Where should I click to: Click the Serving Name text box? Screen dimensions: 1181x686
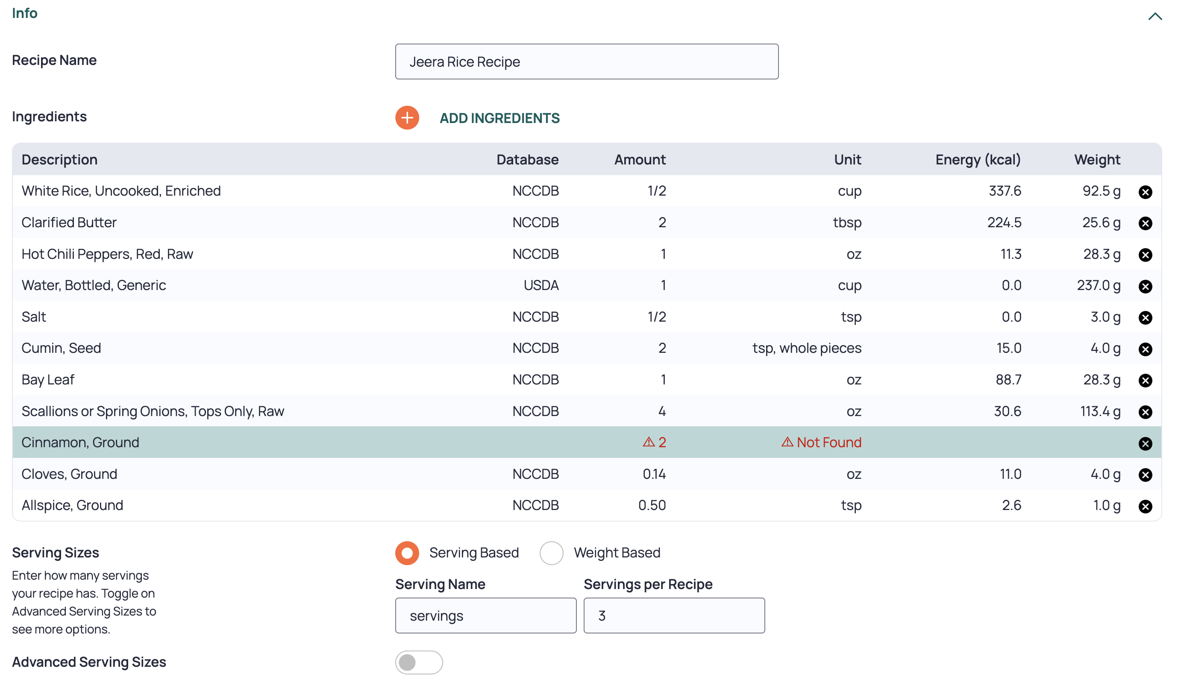(x=485, y=615)
